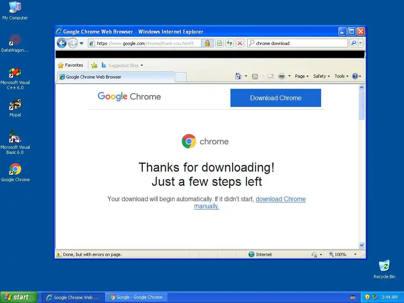Select Microsoft Visual Basic 6.0 icon
The height and width of the screenshot is (303, 404).
point(15,143)
